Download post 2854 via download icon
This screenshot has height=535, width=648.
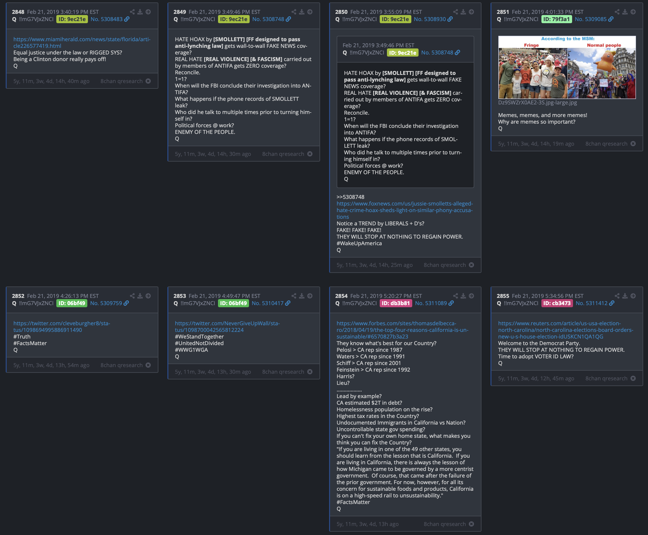pos(463,296)
